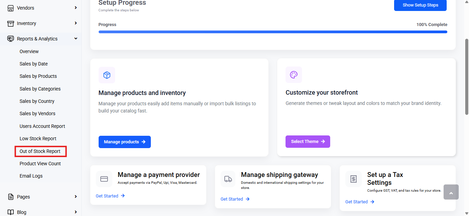Click the cube icon above Manage products
469x216 pixels.
(107, 75)
